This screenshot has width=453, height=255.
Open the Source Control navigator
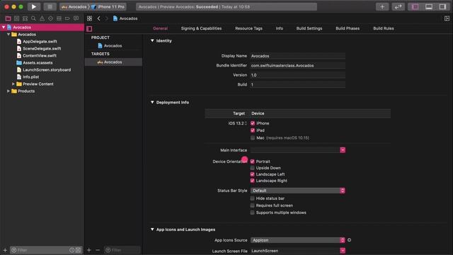(x=16, y=18)
